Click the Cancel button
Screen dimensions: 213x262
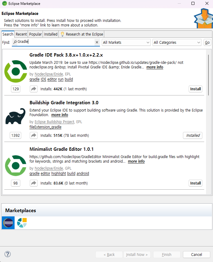click(x=197, y=254)
